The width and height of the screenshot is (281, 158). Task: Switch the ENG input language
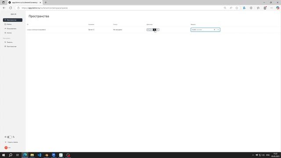pos(268,155)
